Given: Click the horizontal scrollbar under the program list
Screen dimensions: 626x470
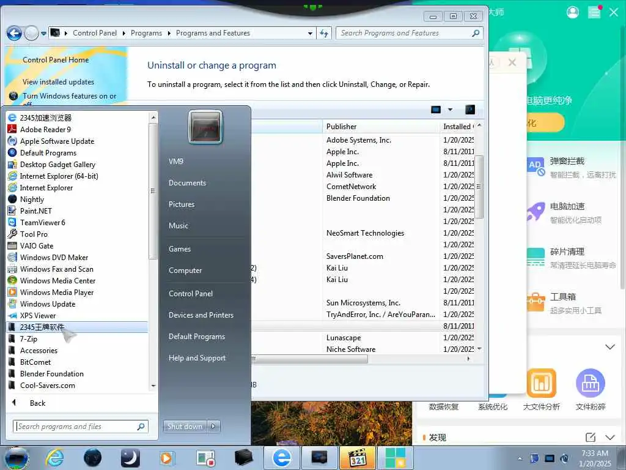Looking at the screenshot, I should (x=309, y=359).
